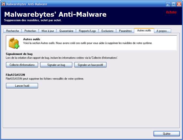Image resolution: width=183 pixels, height=140 pixels.
Task: Maximize the Malwarebytes window
Action: 174,4
